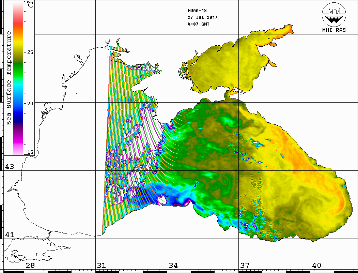Click the '27 Jul 2017' date text
Image resolution: width=358 pixels, height=273 pixels.
(203, 17)
